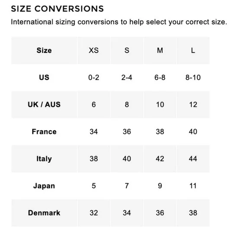Click the international sizing conversions description text
Screen dimensions: 251x251
pyautogui.click(x=119, y=22)
